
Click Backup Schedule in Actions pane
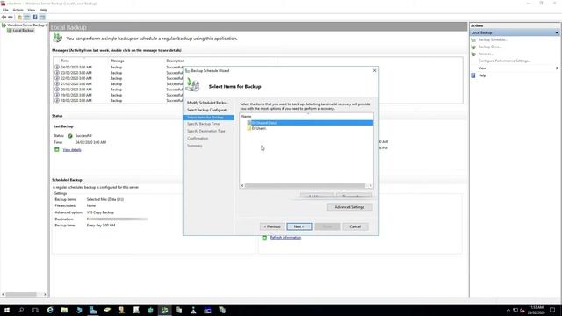493,39
